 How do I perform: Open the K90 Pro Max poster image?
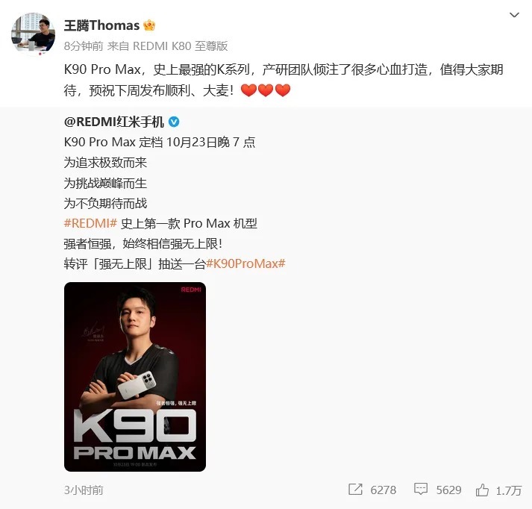pos(135,377)
